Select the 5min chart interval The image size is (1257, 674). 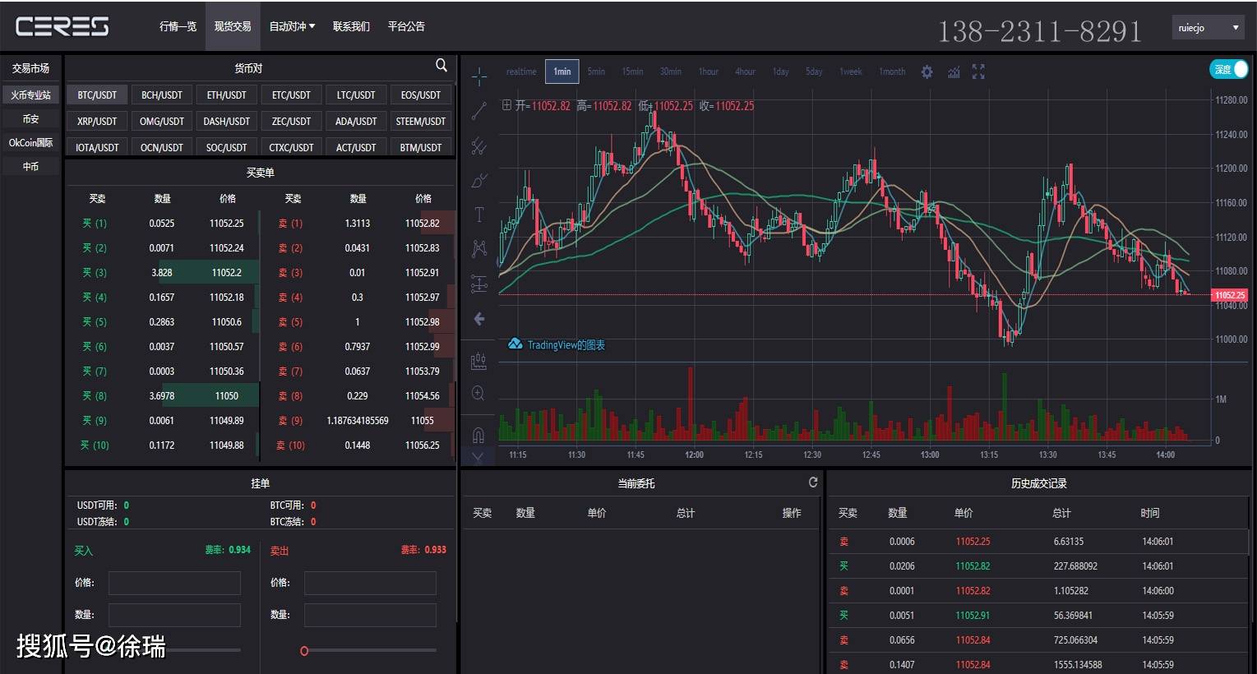coord(596,72)
